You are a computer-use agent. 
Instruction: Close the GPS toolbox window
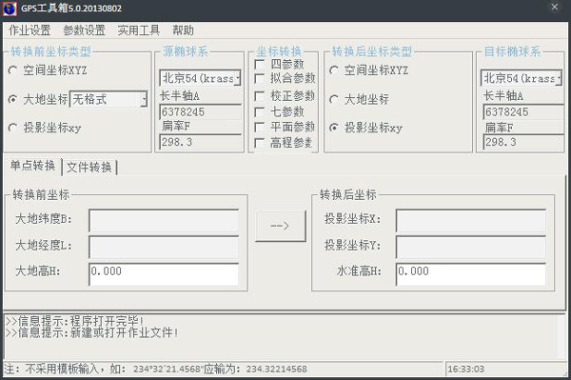555,7
